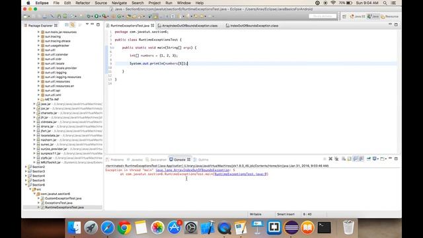Open the Source menu
This screenshot has width=423, height=238.
101,3
